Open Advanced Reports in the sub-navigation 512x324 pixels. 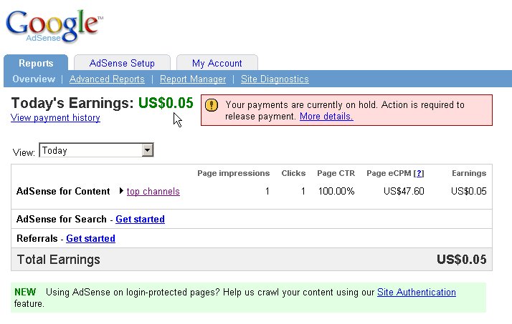(x=107, y=79)
